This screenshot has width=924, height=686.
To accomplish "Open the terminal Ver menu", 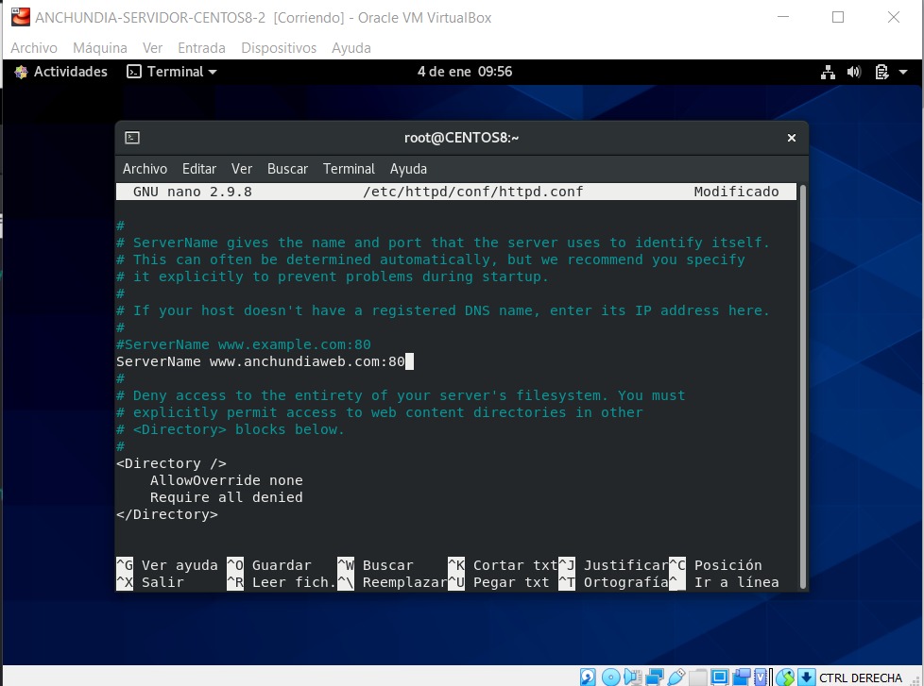I will (242, 169).
